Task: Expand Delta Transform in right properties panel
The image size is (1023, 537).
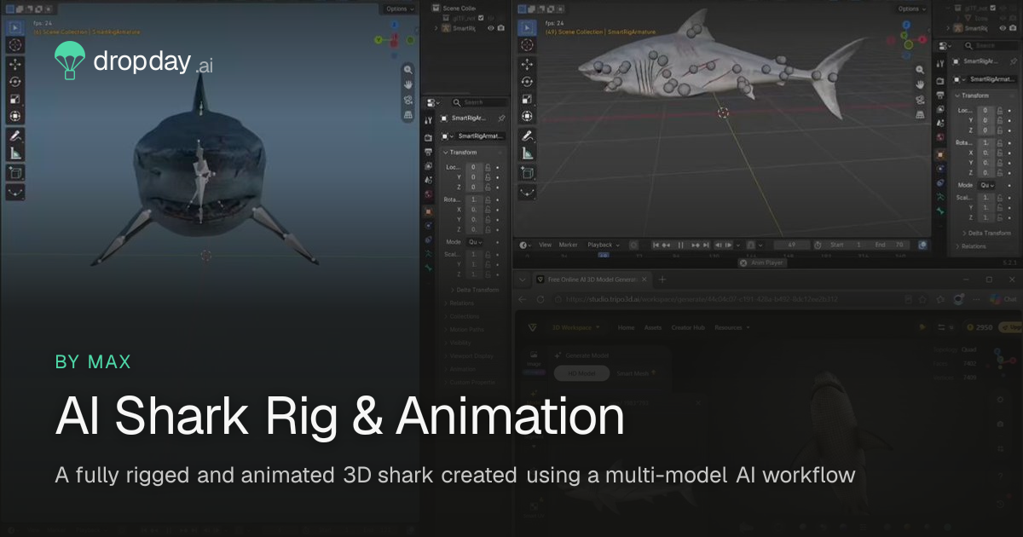Action: 986,233
